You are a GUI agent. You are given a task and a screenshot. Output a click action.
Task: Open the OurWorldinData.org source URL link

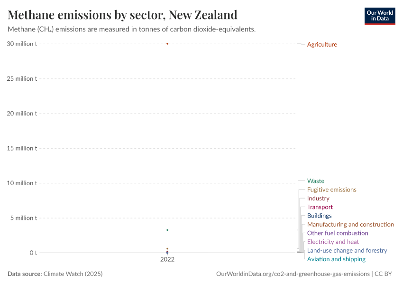[293, 274]
